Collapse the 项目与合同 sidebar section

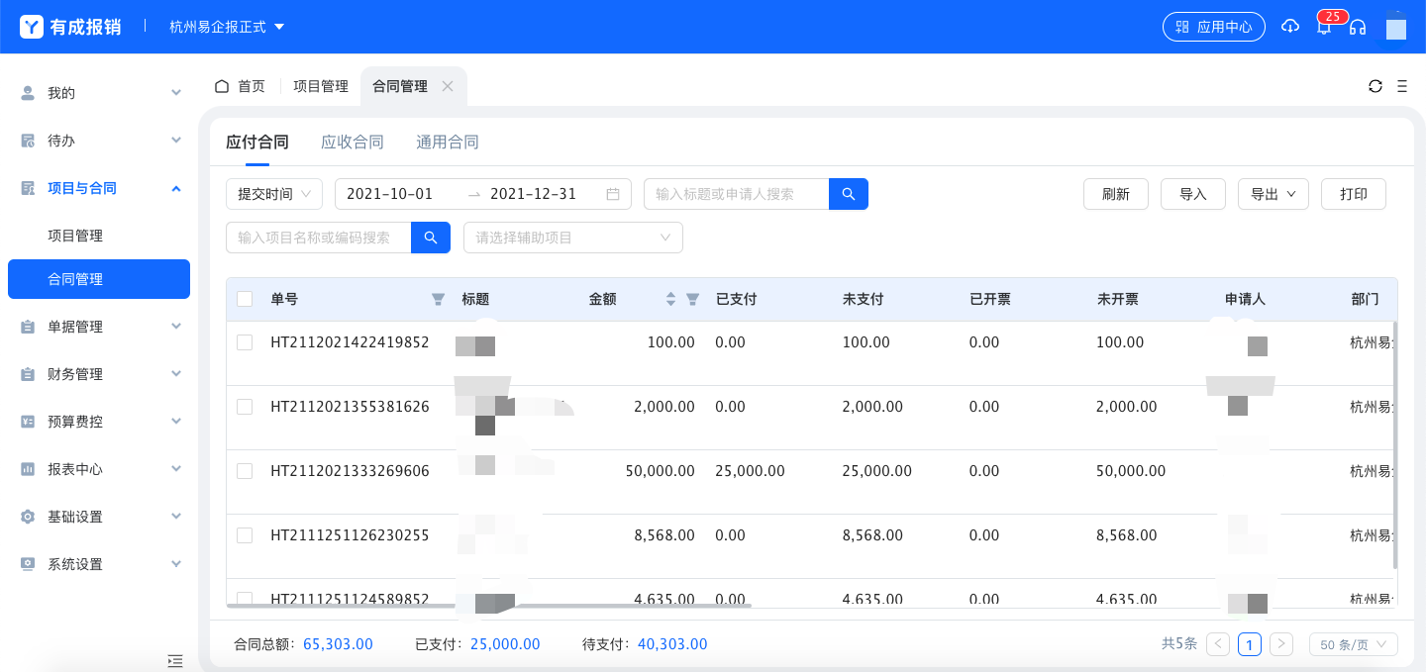pyautogui.click(x=176, y=188)
